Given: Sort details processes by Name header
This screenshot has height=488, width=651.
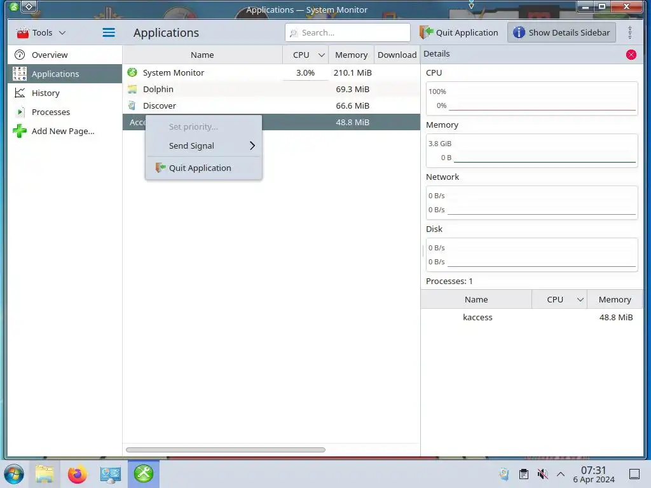Looking at the screenshot, I should (x=476, y=300).
